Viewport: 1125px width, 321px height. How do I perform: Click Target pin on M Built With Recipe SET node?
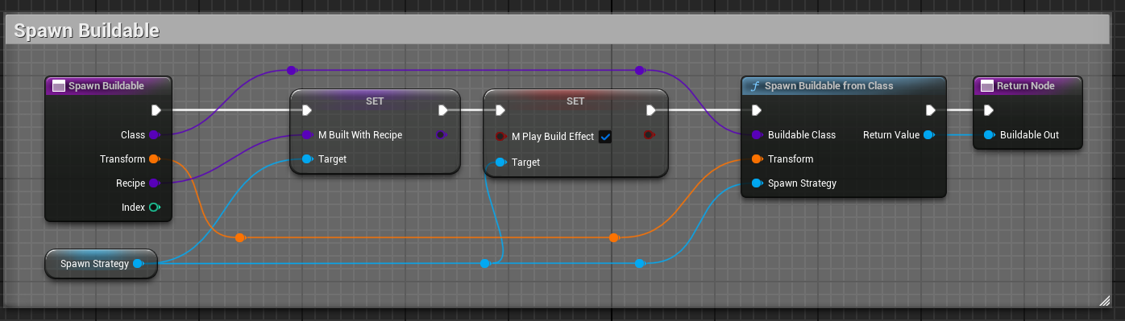(x=307, y=159)
